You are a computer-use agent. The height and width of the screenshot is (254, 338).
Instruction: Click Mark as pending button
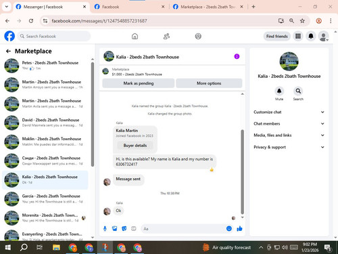[x=139, y=83]
